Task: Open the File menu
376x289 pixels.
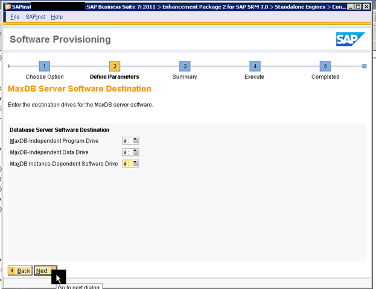Action: pyautogui.click(x=15, y=17)
